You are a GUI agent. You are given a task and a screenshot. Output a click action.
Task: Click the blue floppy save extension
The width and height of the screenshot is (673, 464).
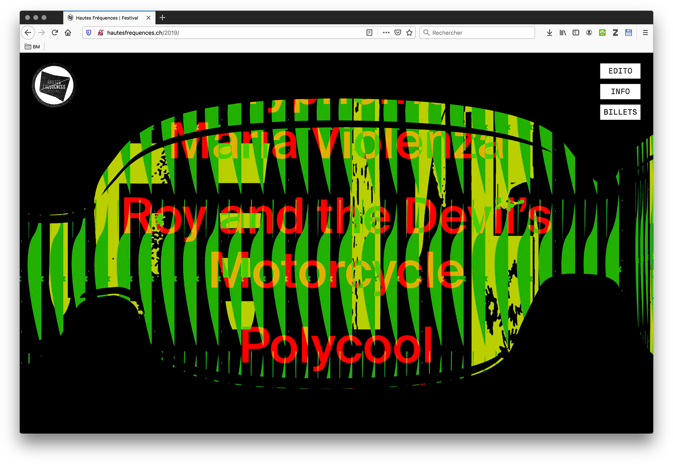(629, 33)
